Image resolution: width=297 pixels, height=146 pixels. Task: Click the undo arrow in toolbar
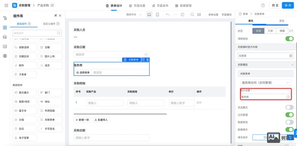tap(168, 15)
